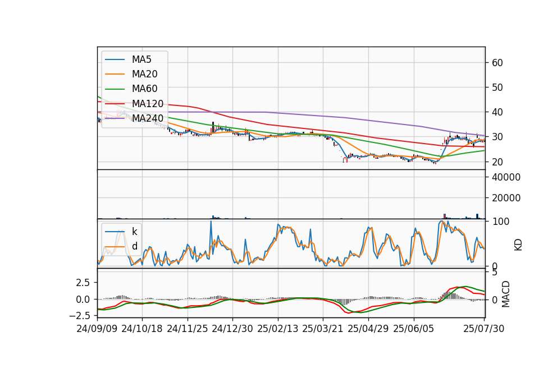Viewport: 539px width, 387px height.
Task: Click the green MA60 legend line sample
Action: click(x=115, y=89)
